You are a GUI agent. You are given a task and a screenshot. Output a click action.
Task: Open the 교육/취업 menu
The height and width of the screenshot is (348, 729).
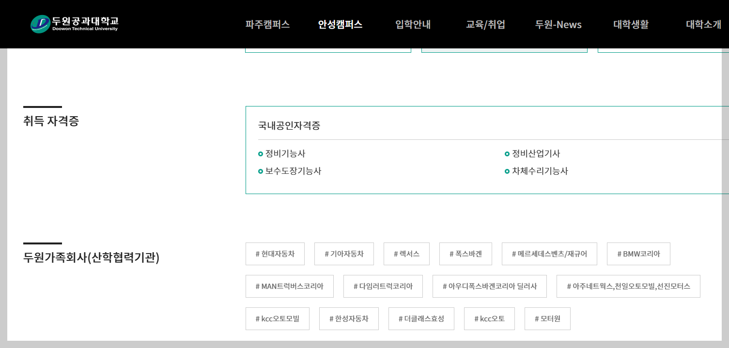(x=485, y=24)
